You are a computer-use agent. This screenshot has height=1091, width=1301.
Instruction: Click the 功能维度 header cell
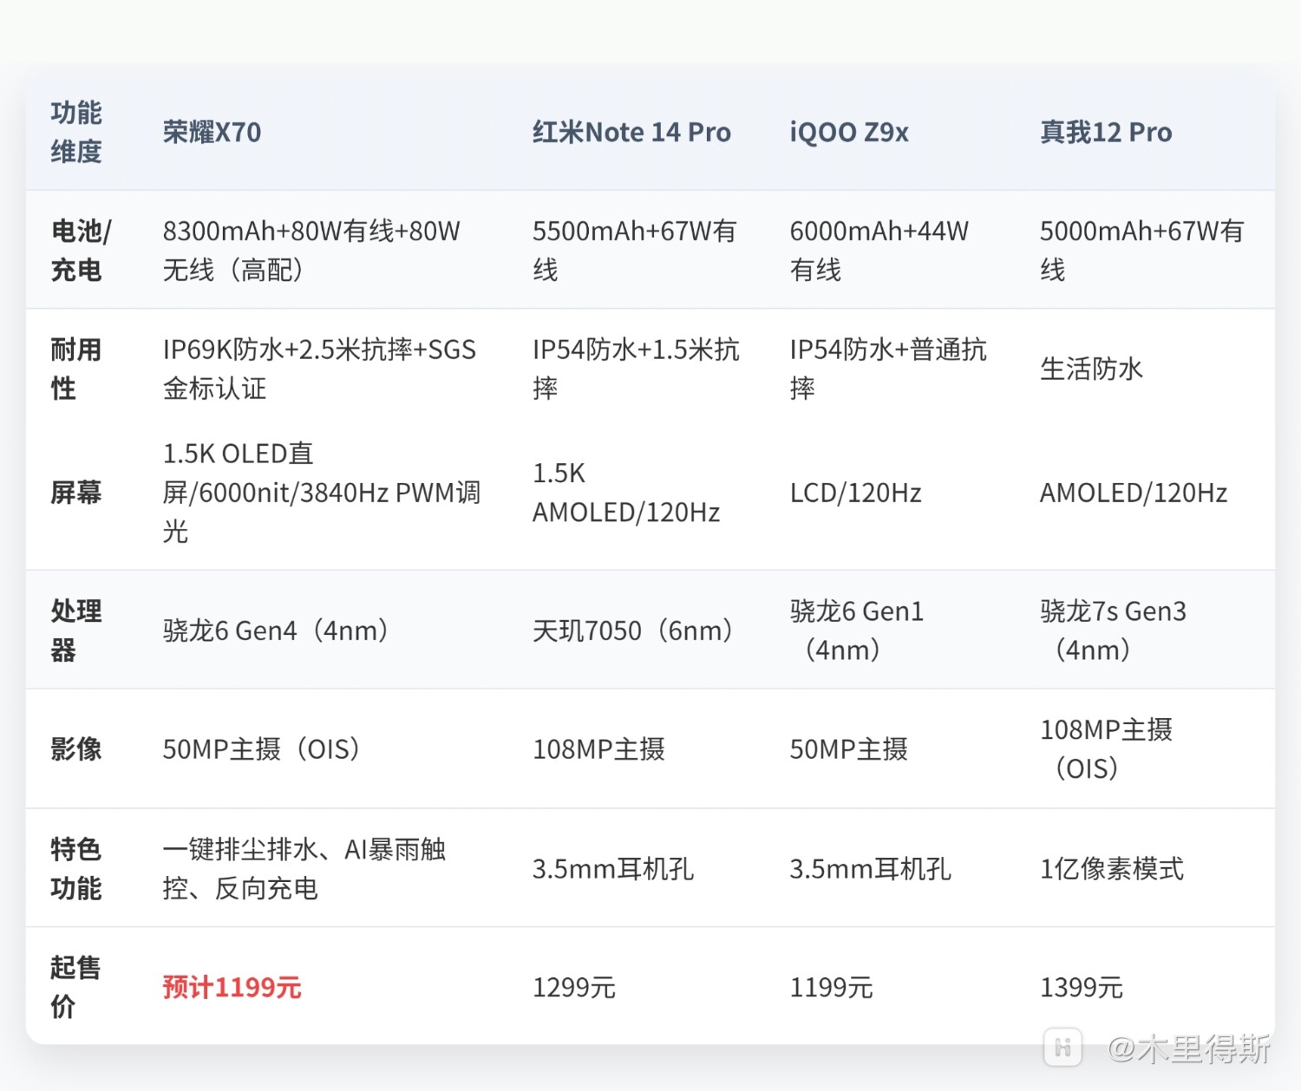point(76,132)
